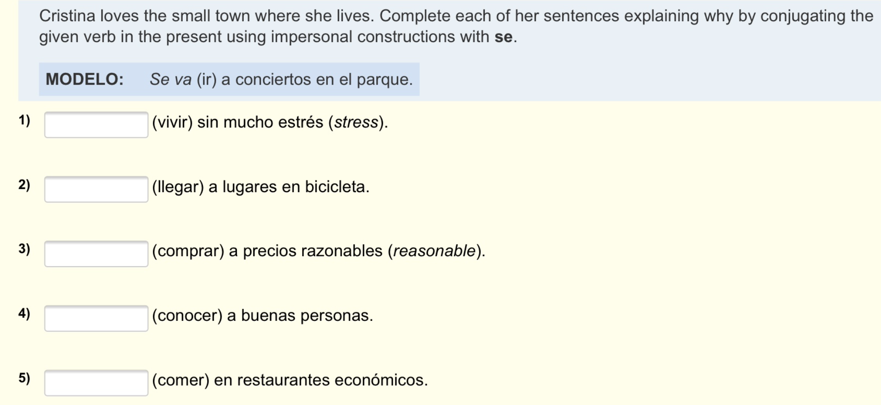Click the italic word 'stress'

356,122
